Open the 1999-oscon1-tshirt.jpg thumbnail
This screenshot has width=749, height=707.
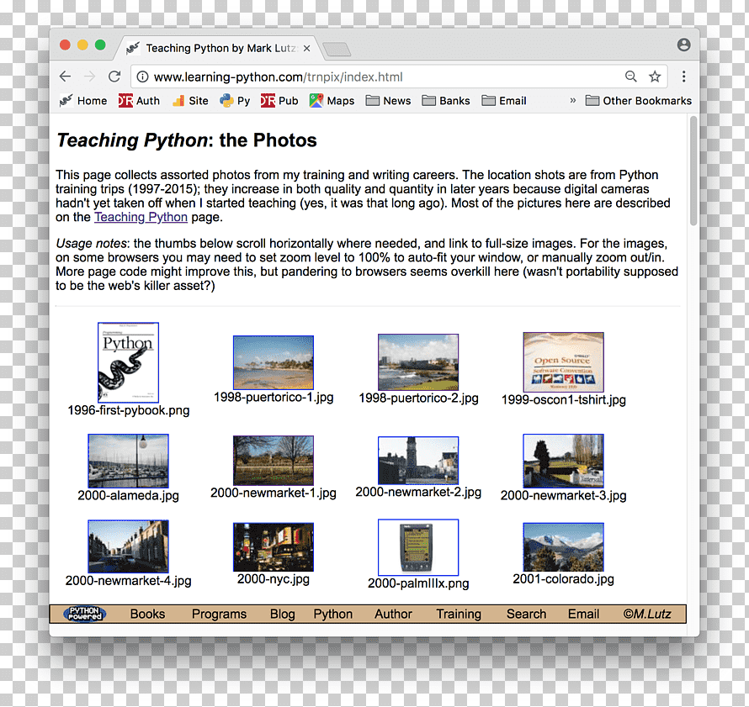563,362
